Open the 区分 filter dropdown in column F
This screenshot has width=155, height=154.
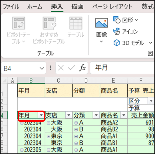(151, 101)
